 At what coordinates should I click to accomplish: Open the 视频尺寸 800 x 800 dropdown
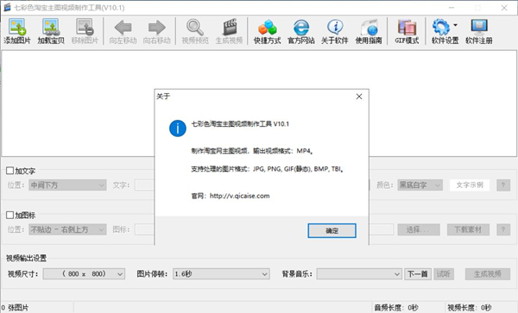pos(84,273)
